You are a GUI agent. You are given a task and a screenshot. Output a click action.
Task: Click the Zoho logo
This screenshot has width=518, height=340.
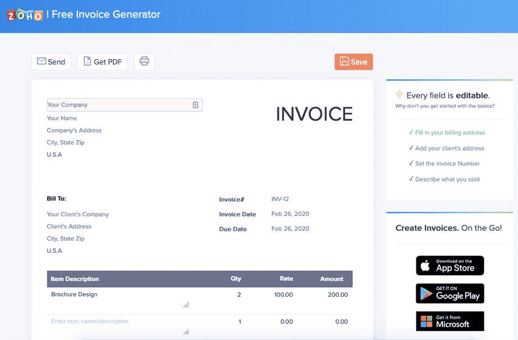(25, 15)
